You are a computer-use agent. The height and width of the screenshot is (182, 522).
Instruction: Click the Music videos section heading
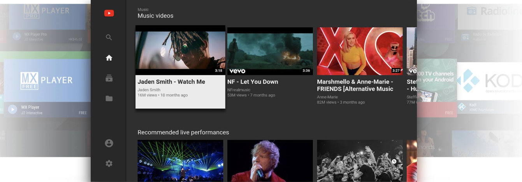pyautogui.click(x=155, y=16)
